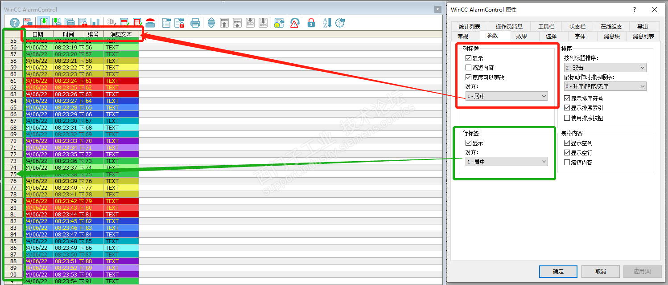
Task: Show the lock list toolbar icon
Action: [x=82, y=23]
